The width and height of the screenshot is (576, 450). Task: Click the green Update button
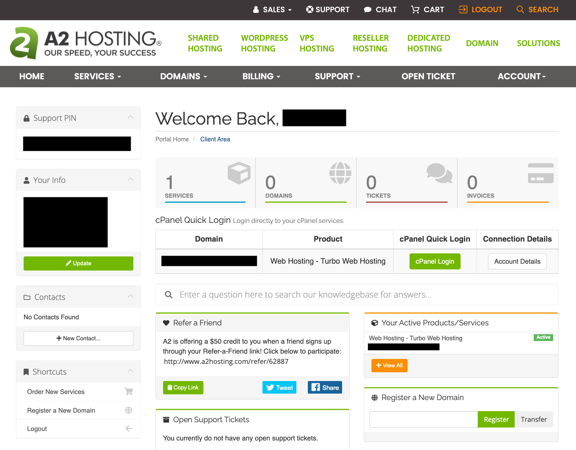click(78, 263)
